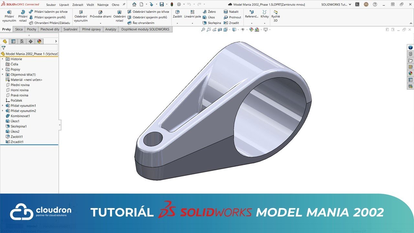Screen dimensions: 414x233
Task: Select the Přidání rotací revolve tool
Action: 23,16
